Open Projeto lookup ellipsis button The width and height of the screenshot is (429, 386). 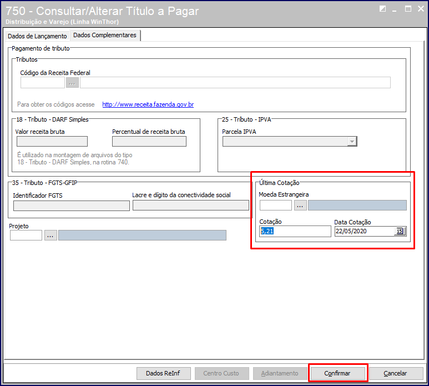point(51,235)
